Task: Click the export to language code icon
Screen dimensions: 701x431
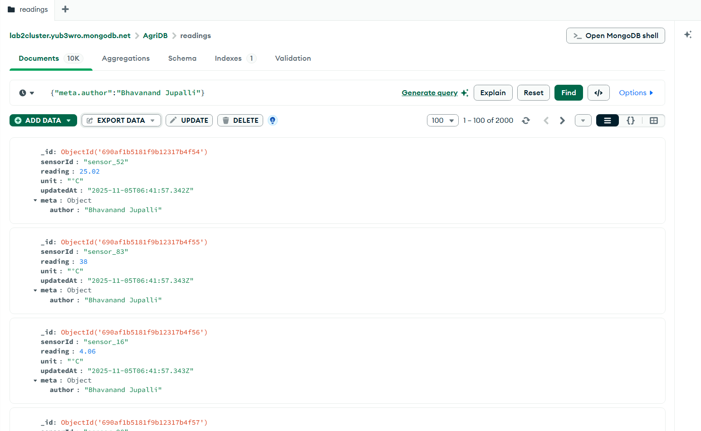Action: point(598,93)
